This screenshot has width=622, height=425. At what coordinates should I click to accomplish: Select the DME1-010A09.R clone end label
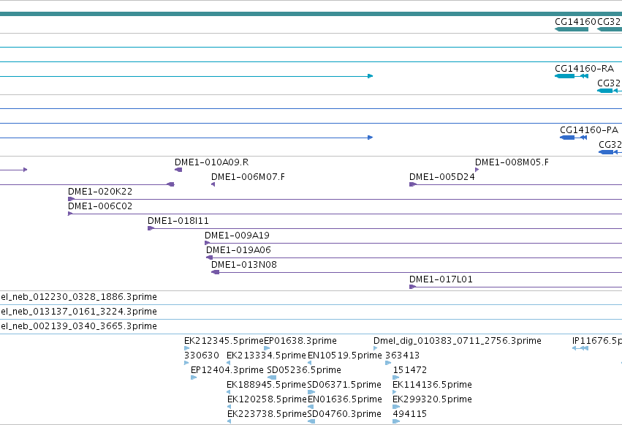point(211,162)
